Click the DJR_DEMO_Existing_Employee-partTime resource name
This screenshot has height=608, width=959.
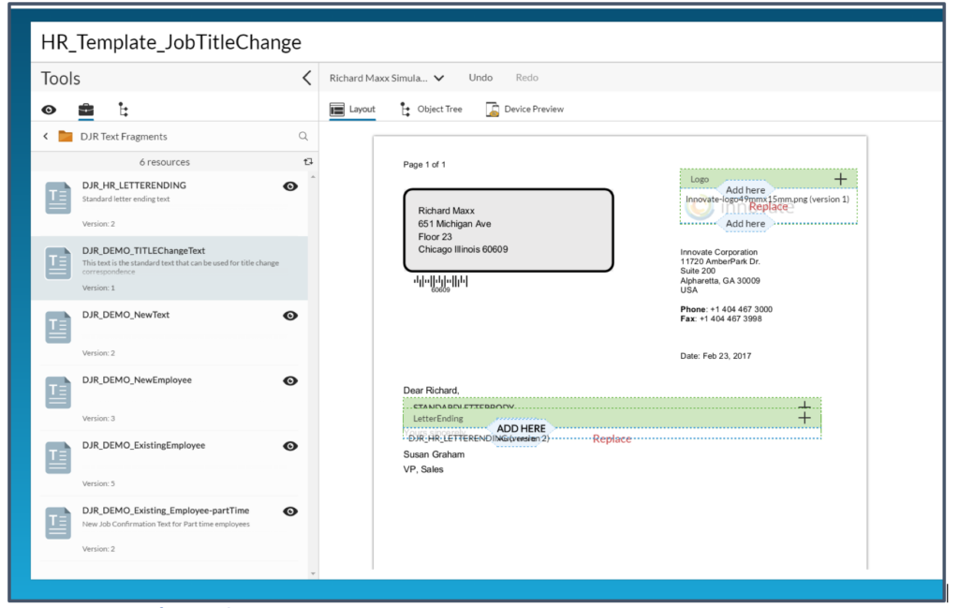tap(166, 511)
